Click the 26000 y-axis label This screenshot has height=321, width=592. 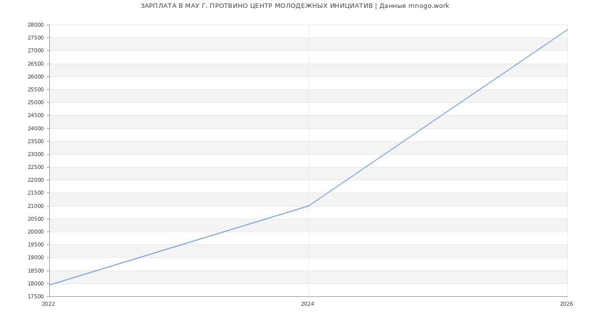point(36,77)
